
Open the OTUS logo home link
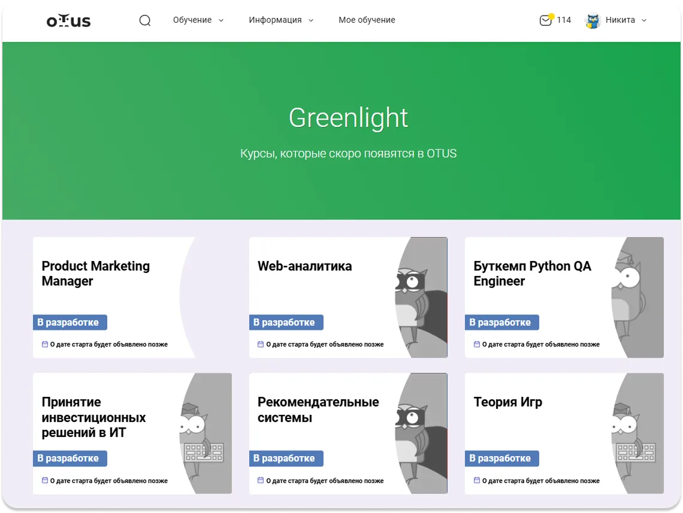tap(68, 20)
